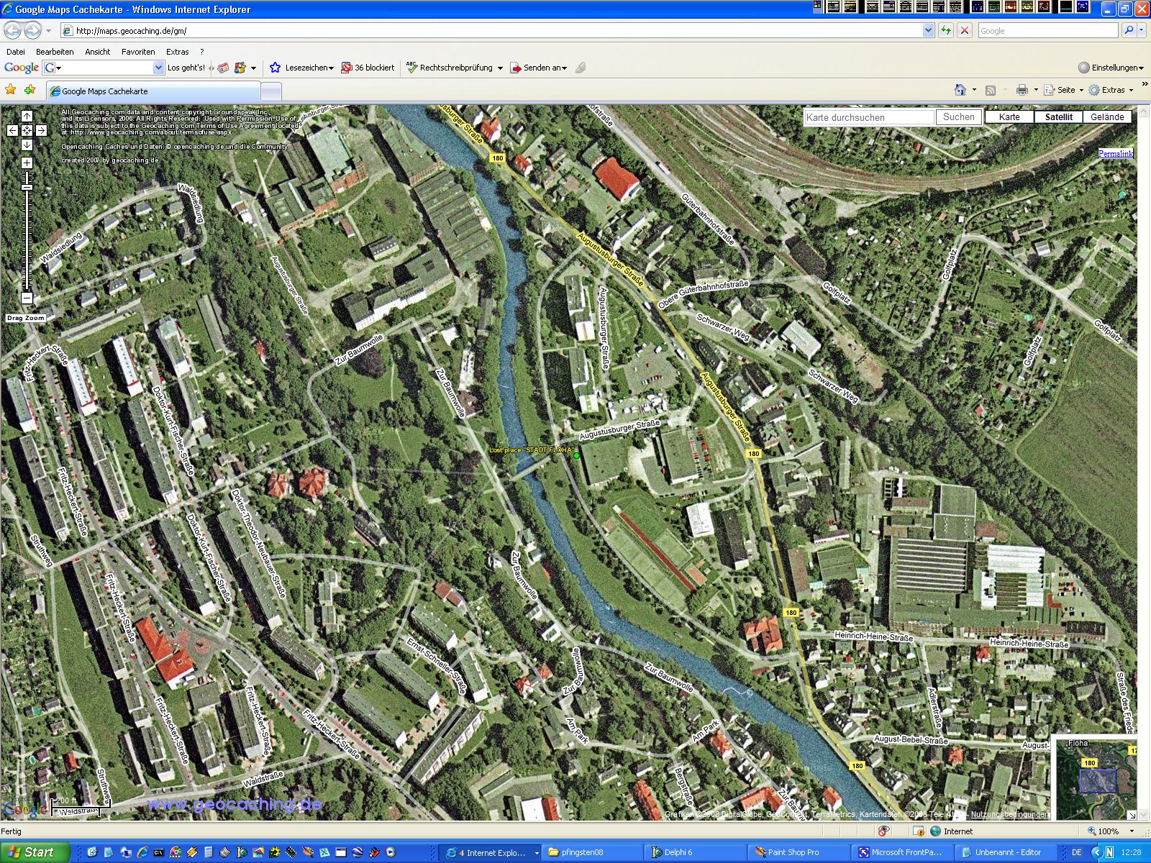
Task: Click the magnifier search icon
Action: point(1128,30)
